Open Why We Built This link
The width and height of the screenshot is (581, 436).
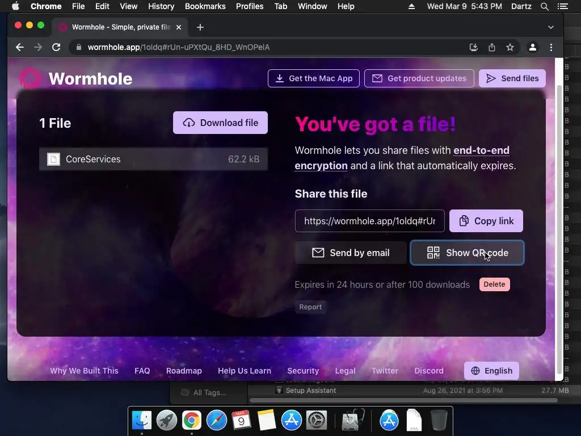(84, 371)
